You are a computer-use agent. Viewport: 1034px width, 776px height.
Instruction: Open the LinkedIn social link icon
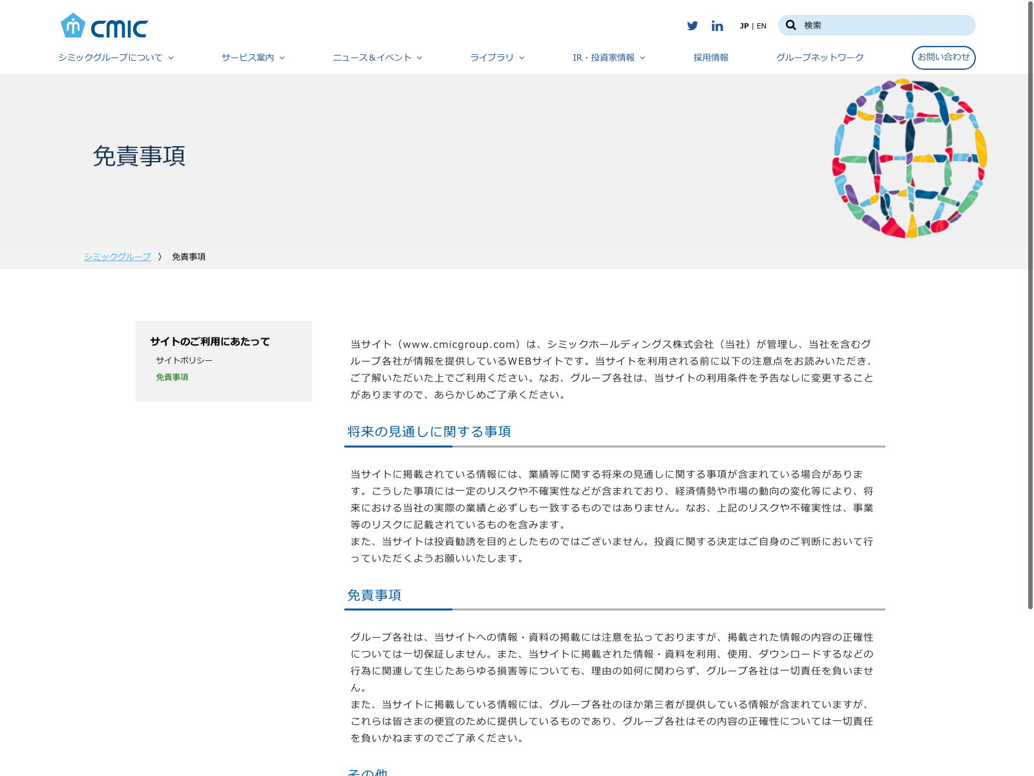coord(717,26)
